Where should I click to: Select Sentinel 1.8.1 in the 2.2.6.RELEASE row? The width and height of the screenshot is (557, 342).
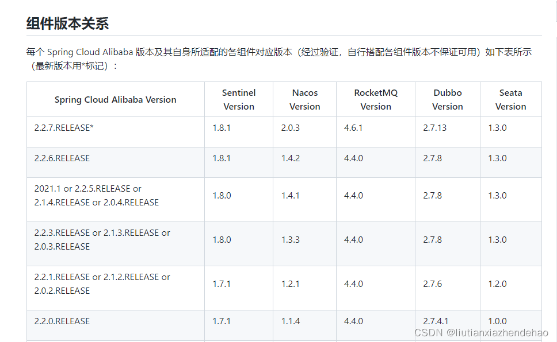[x=222, y=158]
